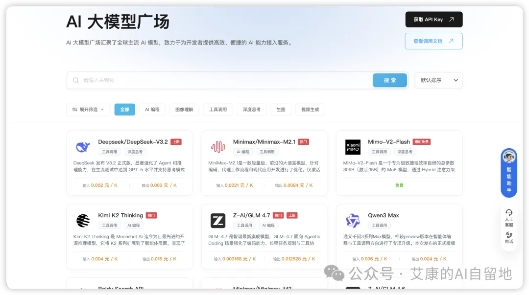
Task: Click the 限时免费 badge on Mimo-V2-Flash
Action: point(421,142)
